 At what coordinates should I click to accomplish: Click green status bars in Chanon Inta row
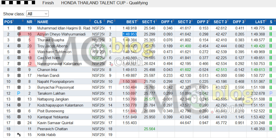(271, 70)
